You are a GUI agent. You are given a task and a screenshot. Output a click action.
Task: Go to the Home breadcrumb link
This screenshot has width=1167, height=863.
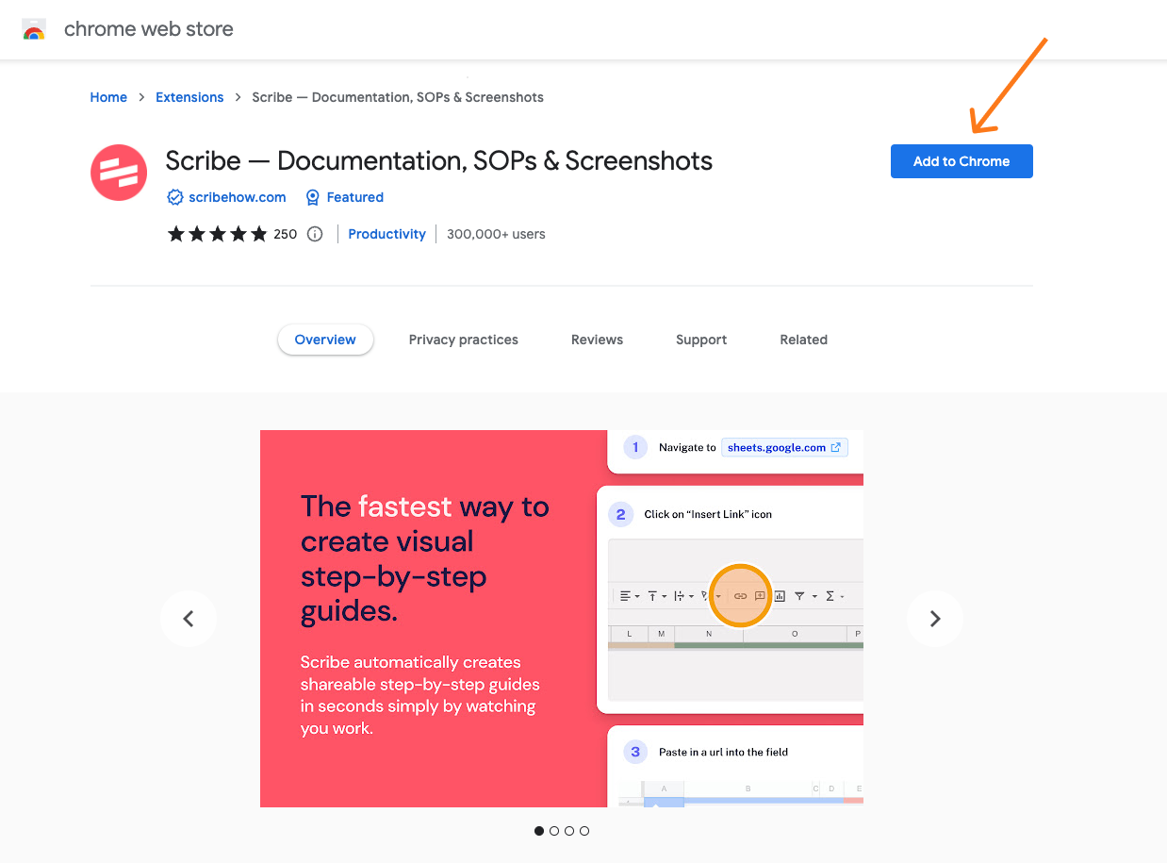[x=108, y=97]
